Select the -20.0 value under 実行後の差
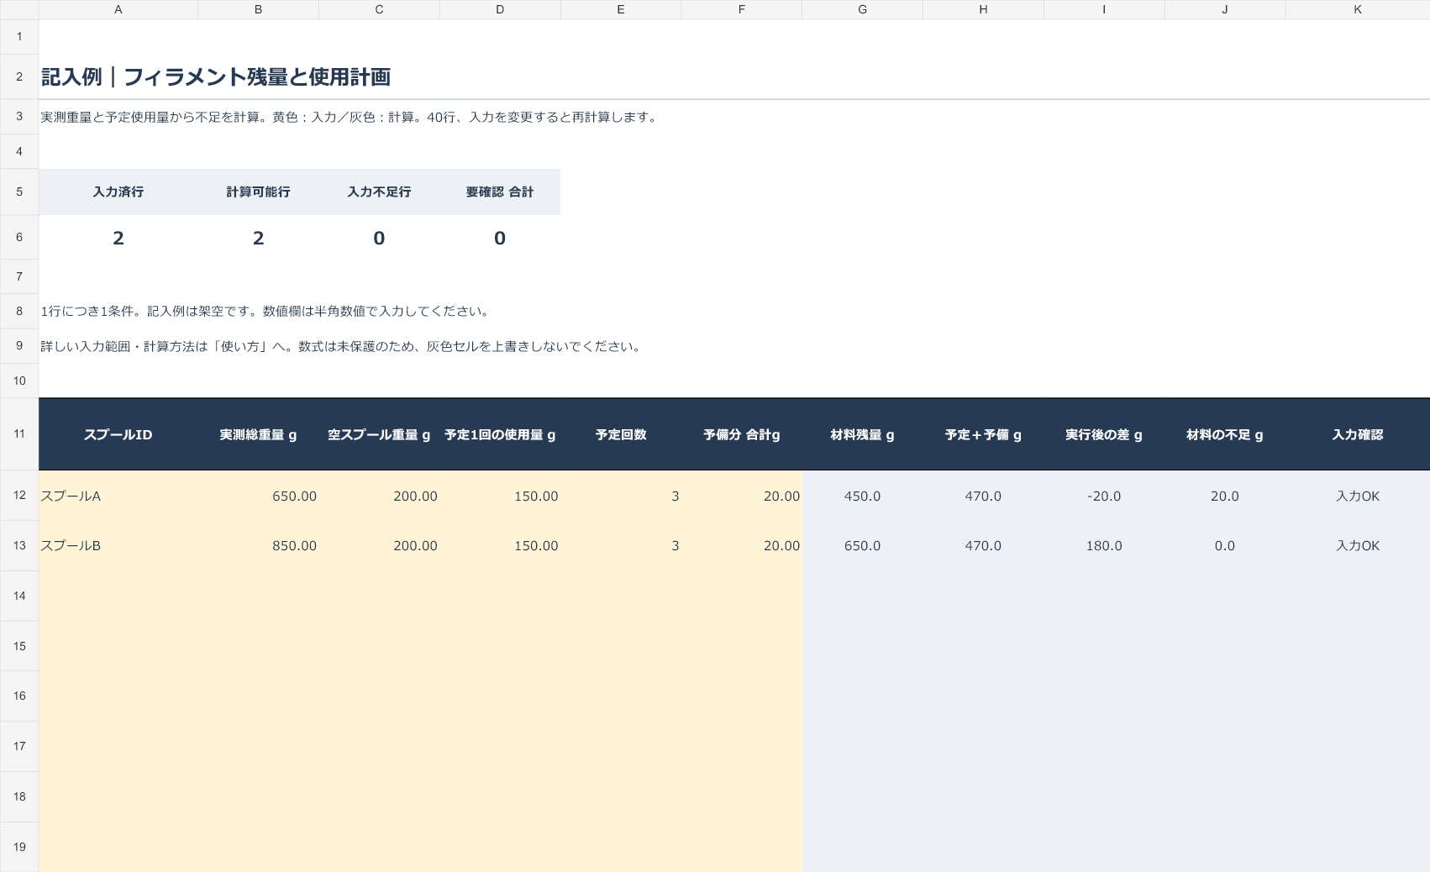 coord(1103,496)
